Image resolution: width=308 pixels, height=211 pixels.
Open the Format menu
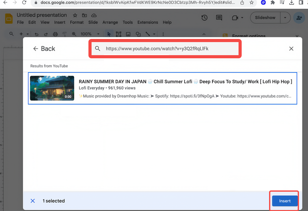point(77,22)
